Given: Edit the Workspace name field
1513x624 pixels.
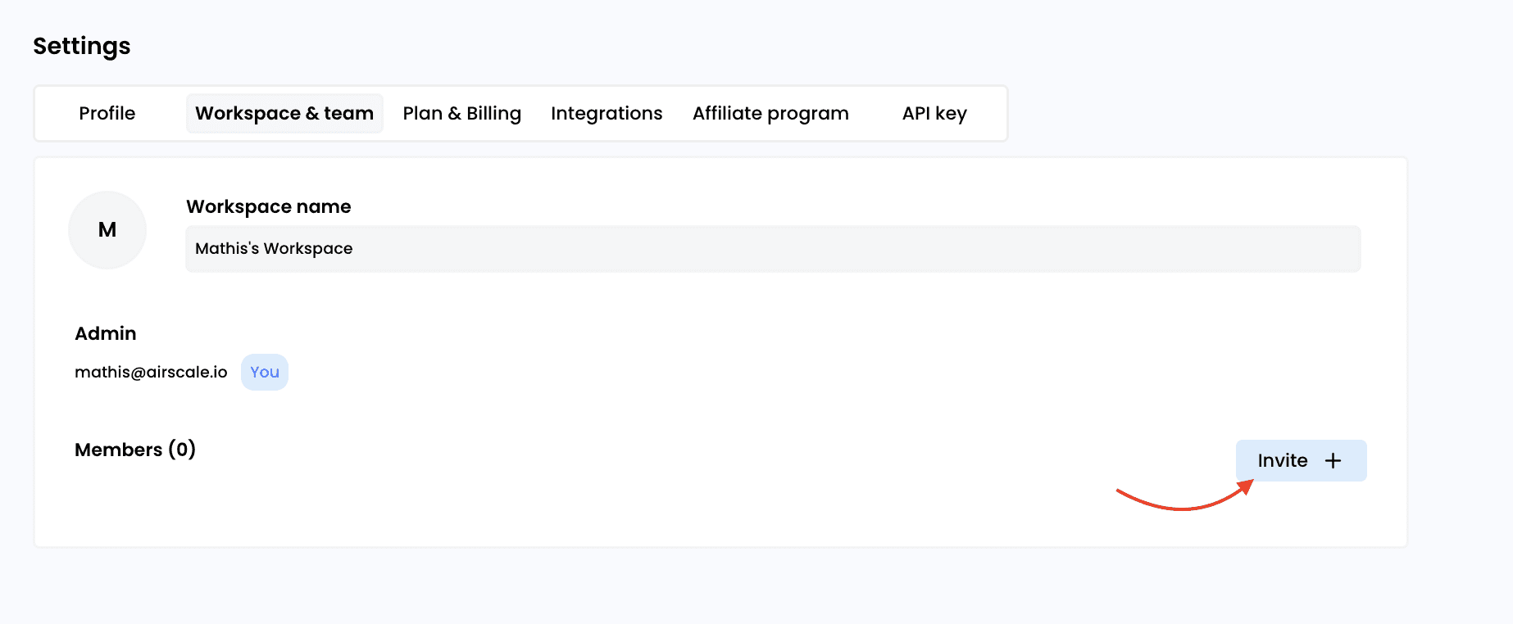Looking at the screenshot, I should pos(773,248).
